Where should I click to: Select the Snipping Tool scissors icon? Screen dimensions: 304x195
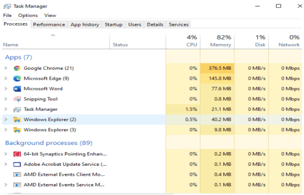click(17, 99)
